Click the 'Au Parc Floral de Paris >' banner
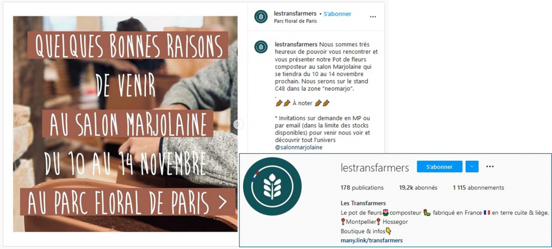 pyautogui.click(x=127, y=202)
